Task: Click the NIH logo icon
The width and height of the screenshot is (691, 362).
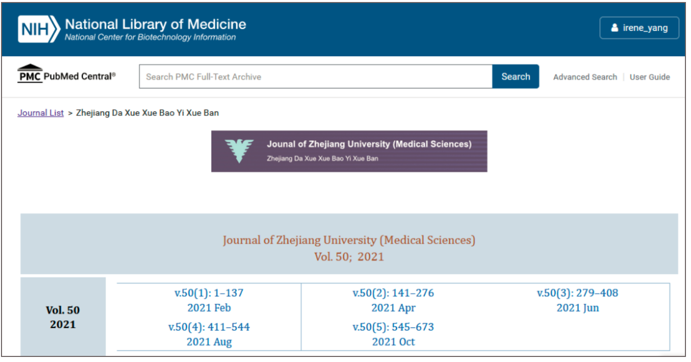Action: coord(38,28)
